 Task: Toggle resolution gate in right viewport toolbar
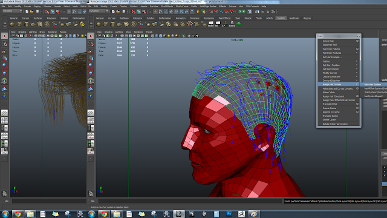tap(130, 36)
